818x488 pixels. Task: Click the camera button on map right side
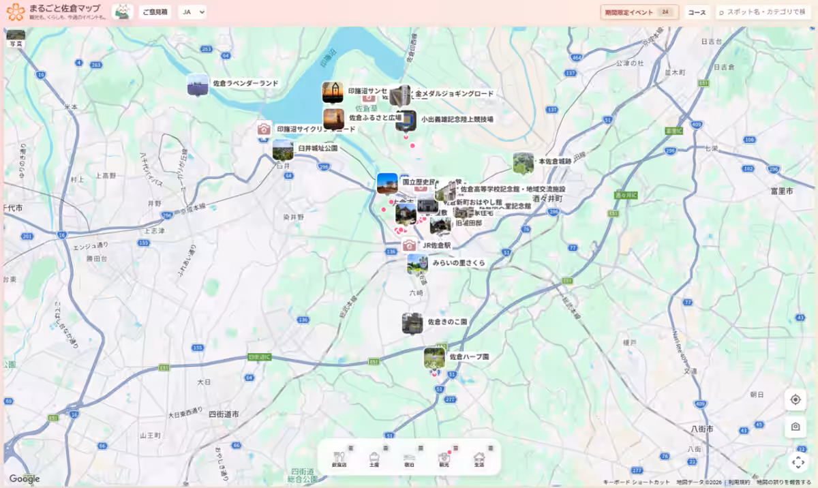click(x=796, y=427)
